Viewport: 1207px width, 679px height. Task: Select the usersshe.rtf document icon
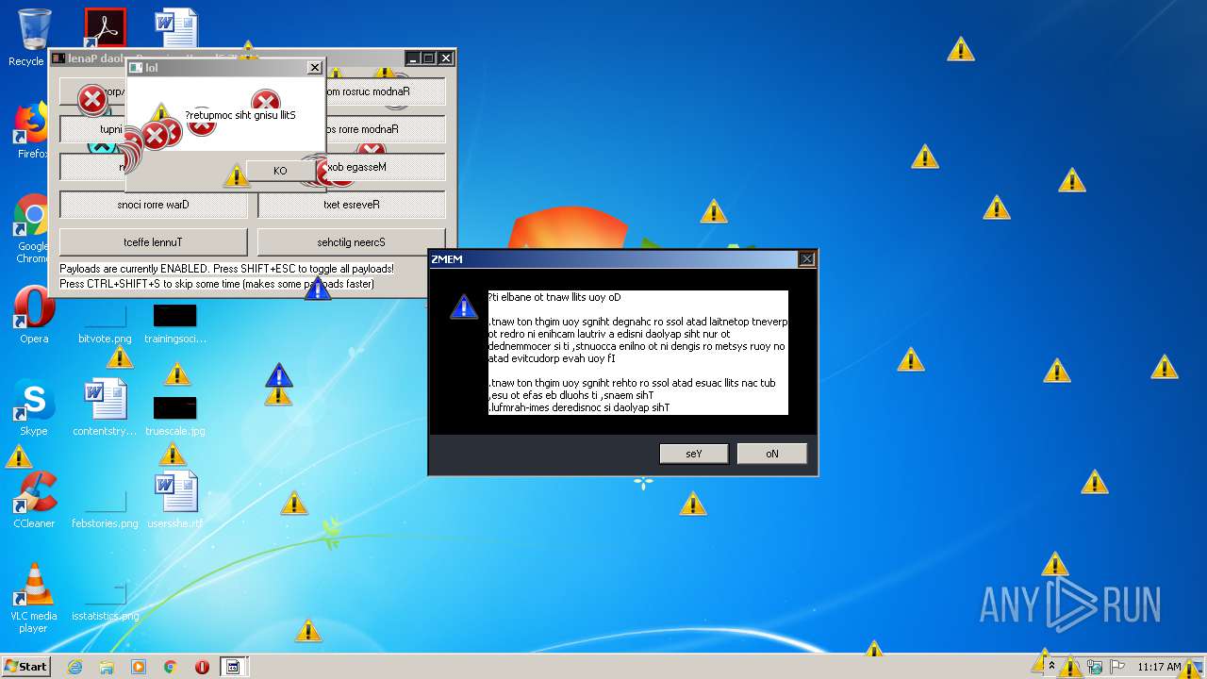tap(175, 500)
